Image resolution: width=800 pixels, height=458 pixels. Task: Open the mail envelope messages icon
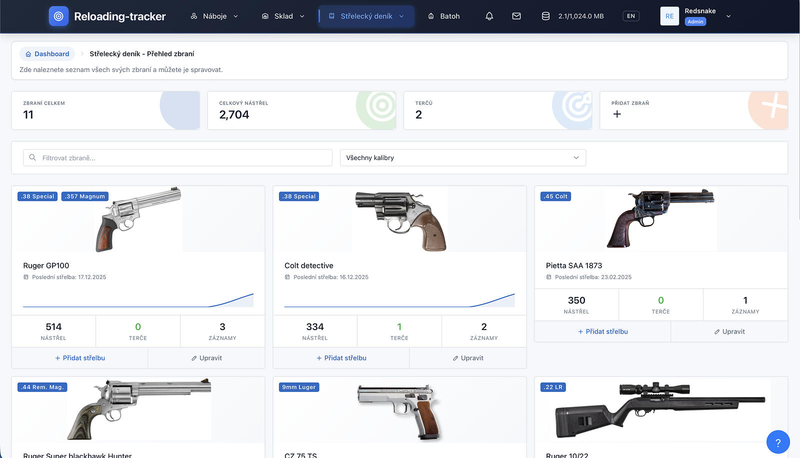(516, 16)
